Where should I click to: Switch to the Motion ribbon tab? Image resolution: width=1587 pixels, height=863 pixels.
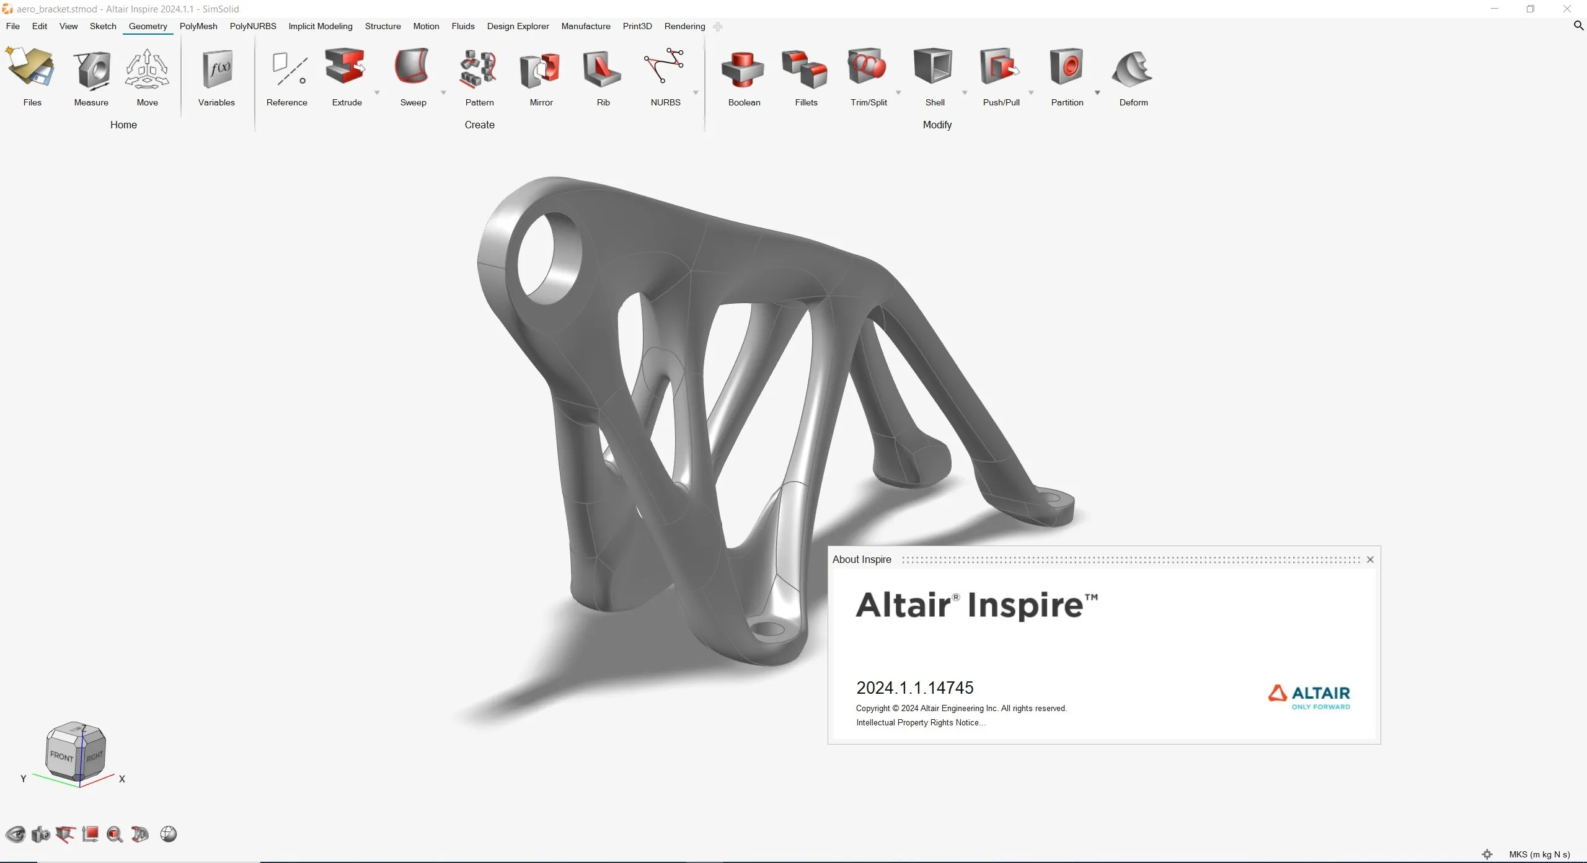pos(426,26)
